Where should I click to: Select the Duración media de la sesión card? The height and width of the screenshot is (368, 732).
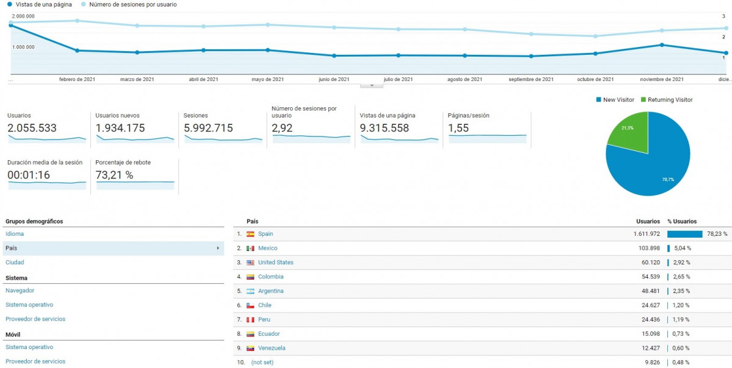pyautogui.click(x=46, y=176)
